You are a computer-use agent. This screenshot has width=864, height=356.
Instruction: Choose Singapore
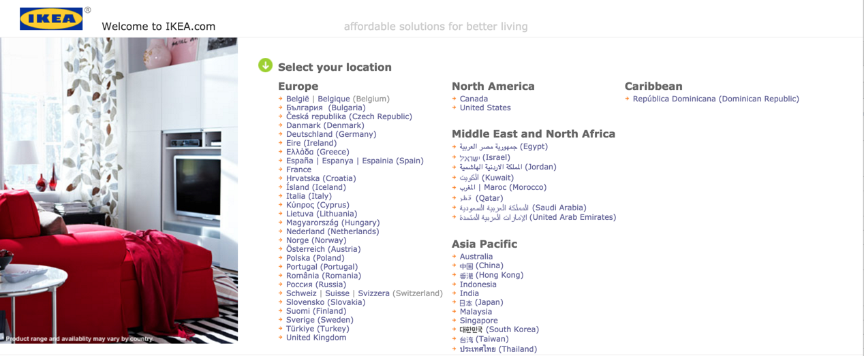tap(479, 321)
